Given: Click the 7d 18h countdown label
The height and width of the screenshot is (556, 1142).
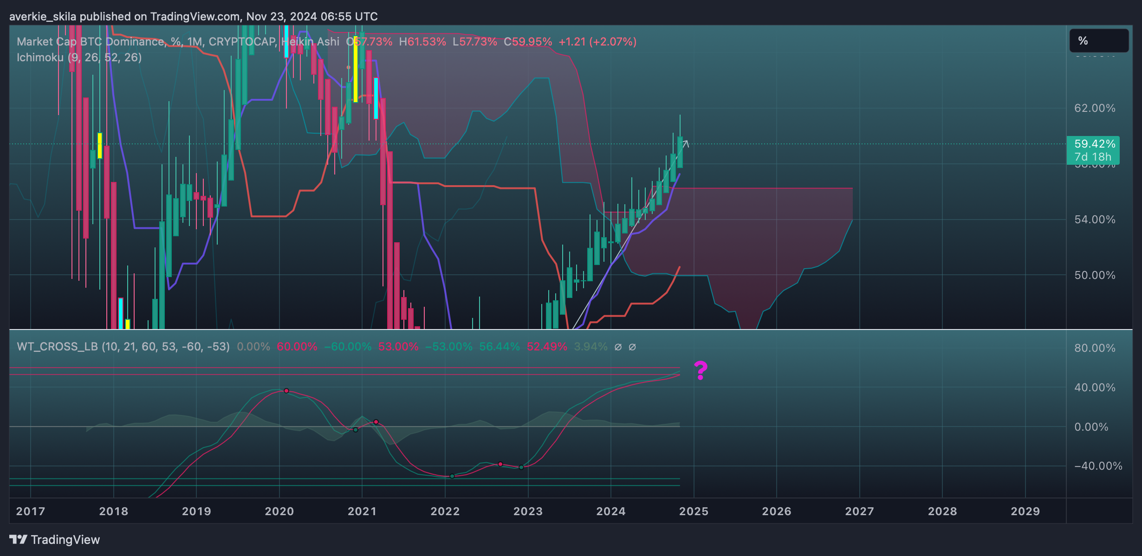Looking at the screenshot, I should click(x=1092, y=157).
